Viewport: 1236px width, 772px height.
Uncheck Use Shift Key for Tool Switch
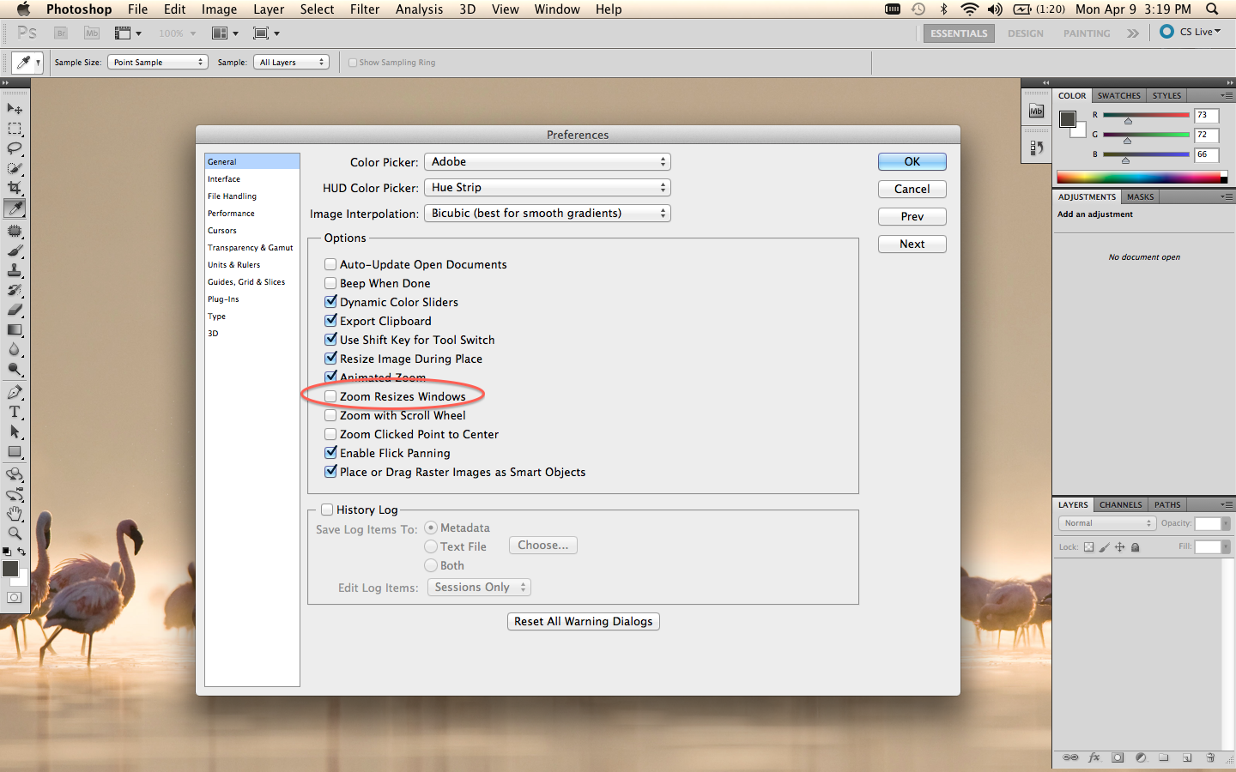point(330,340)
